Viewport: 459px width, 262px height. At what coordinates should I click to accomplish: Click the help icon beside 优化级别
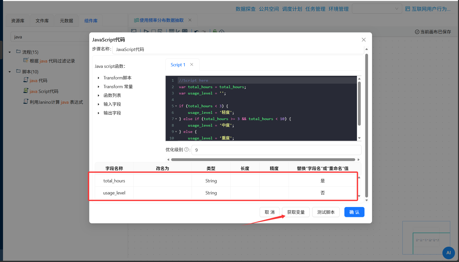tap(186, 149)
